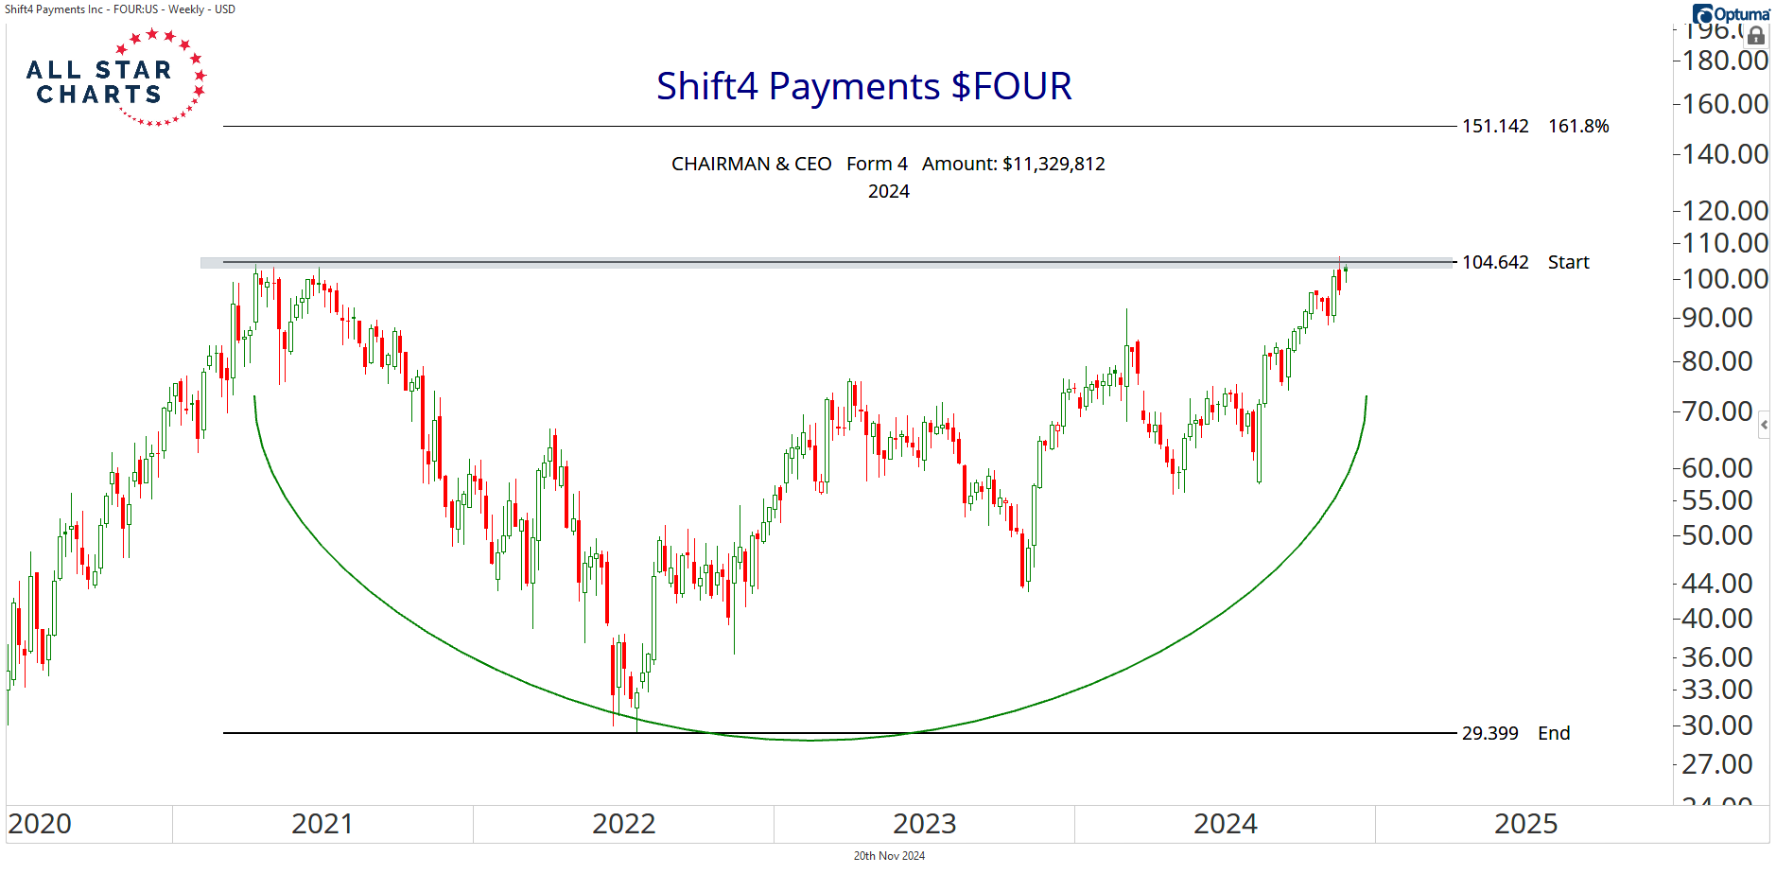Click the Optuma logo

click(1731, 14)
